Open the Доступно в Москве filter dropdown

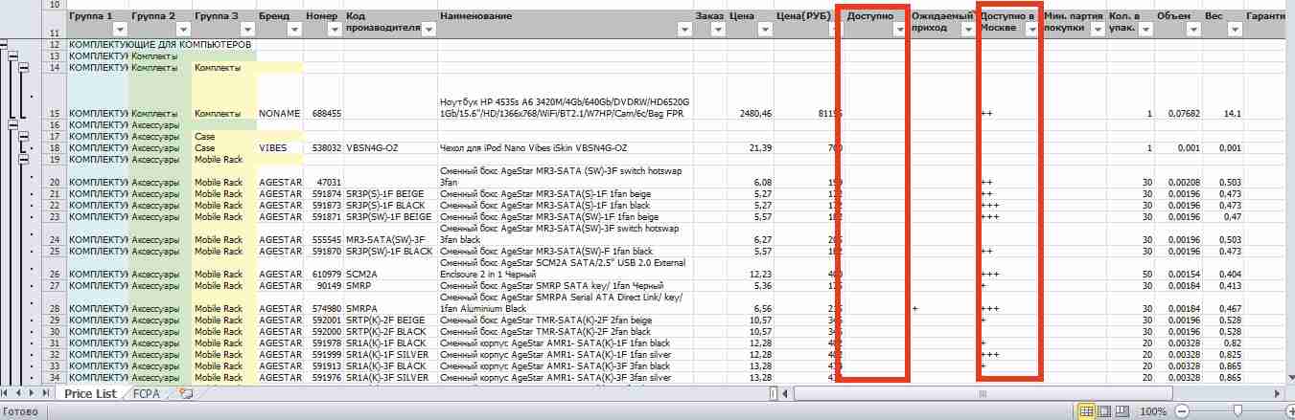pos(1032,30)
